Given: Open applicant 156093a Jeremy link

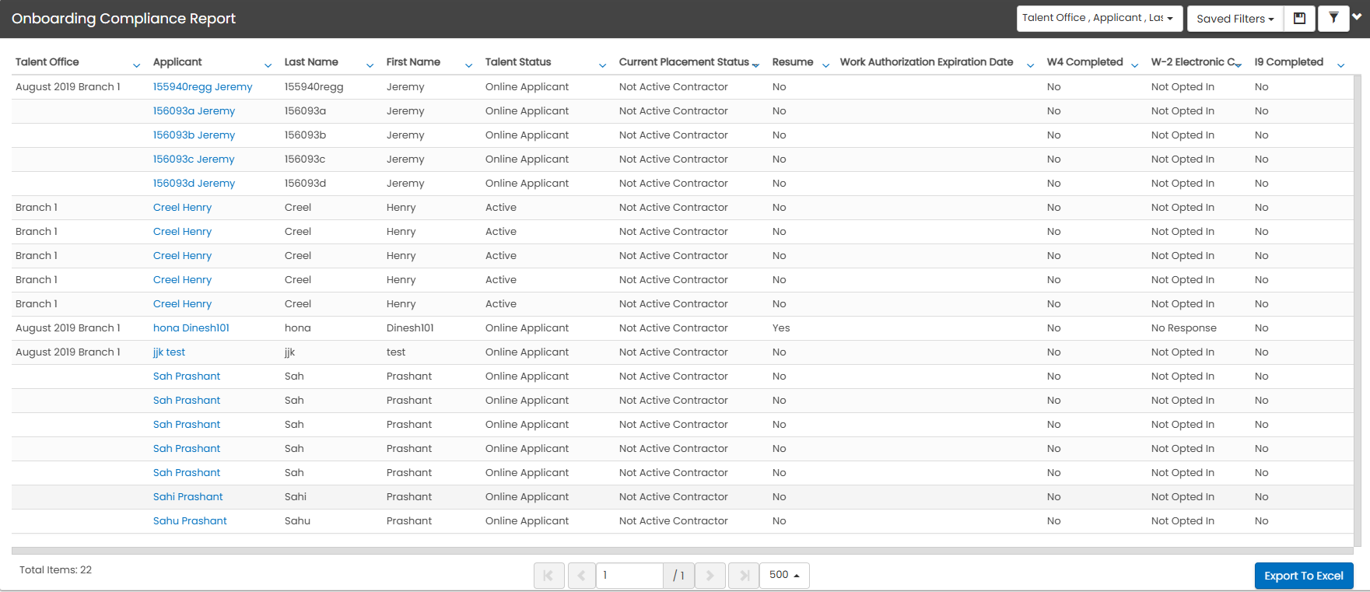Looking at the screenshot, I should point(194,111).
